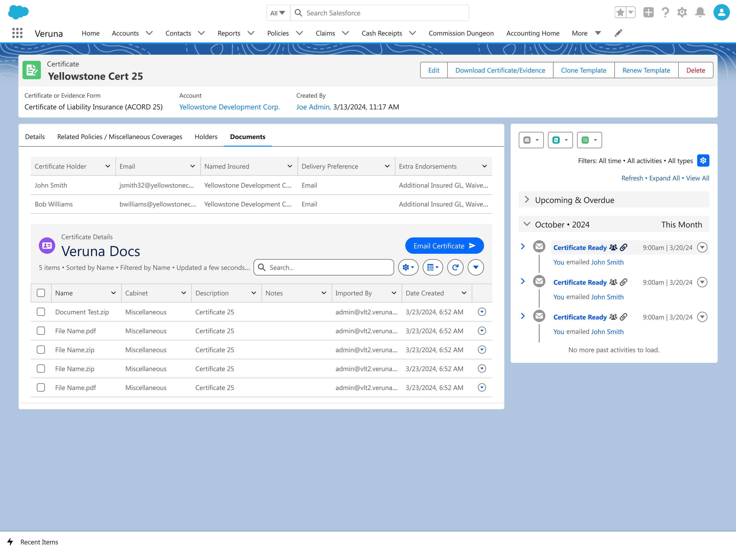Click the Salesforce cloud logo
The image size is (736, 552).
coord(18,12)
